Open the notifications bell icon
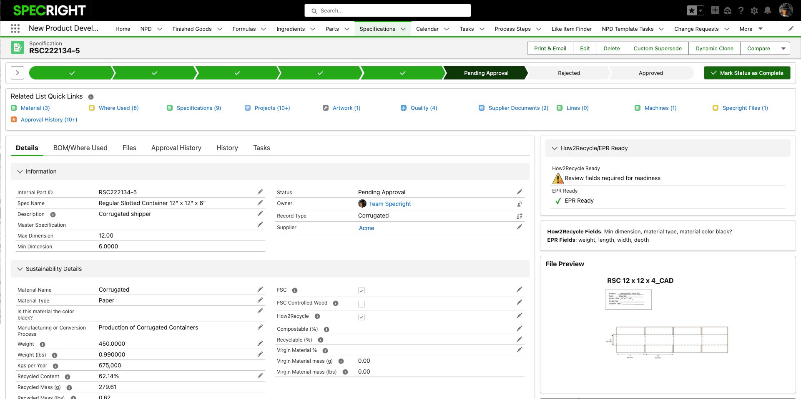Image resolution: width=801 pixels, height=399 pixels. click(x=768, y=10)
